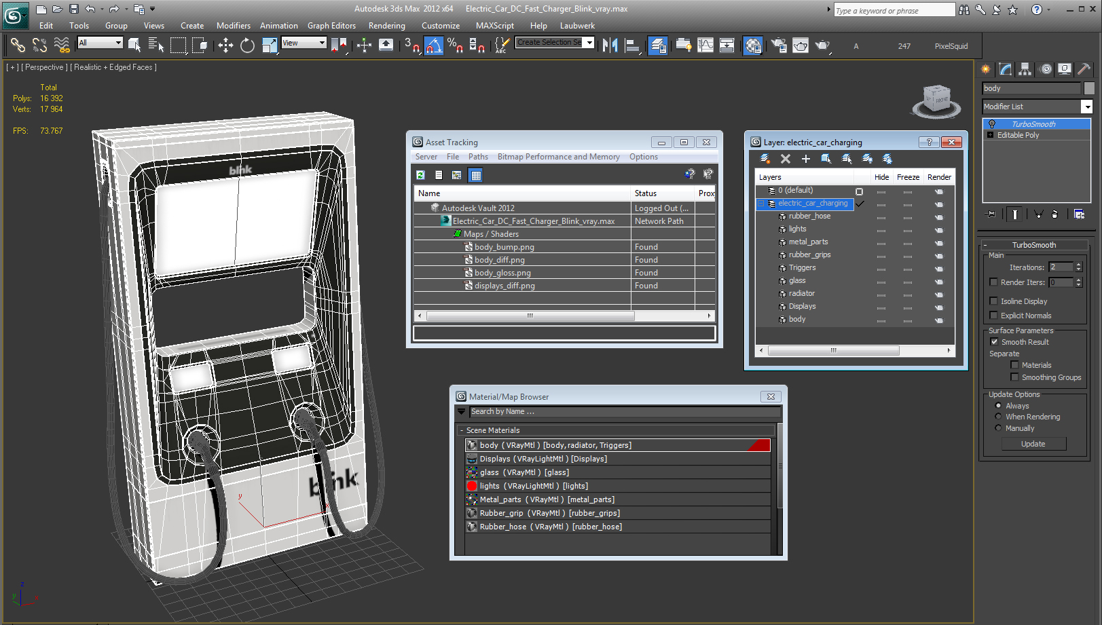Delete highlighted layer using X icon
The height and width of the screenshot is (625, 1102).
coord(786,159)
